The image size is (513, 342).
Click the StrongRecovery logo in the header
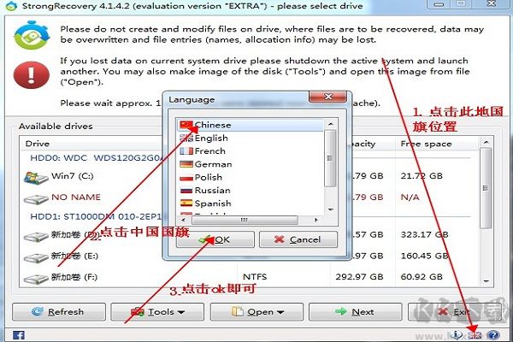pos(32,35)
